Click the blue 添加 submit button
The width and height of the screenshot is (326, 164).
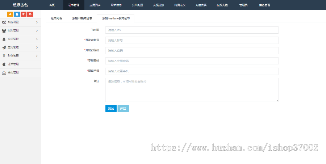(111, 109)
